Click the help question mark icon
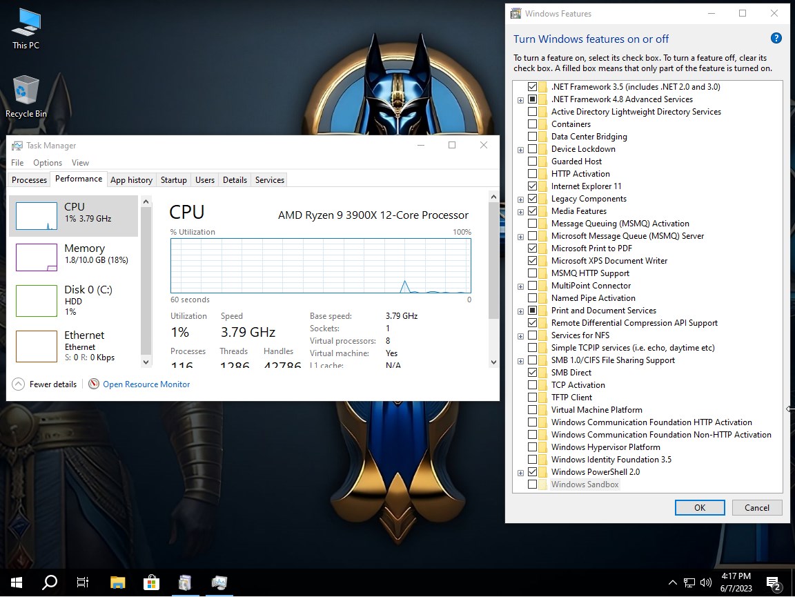The image size is (795, 597). 776,39
